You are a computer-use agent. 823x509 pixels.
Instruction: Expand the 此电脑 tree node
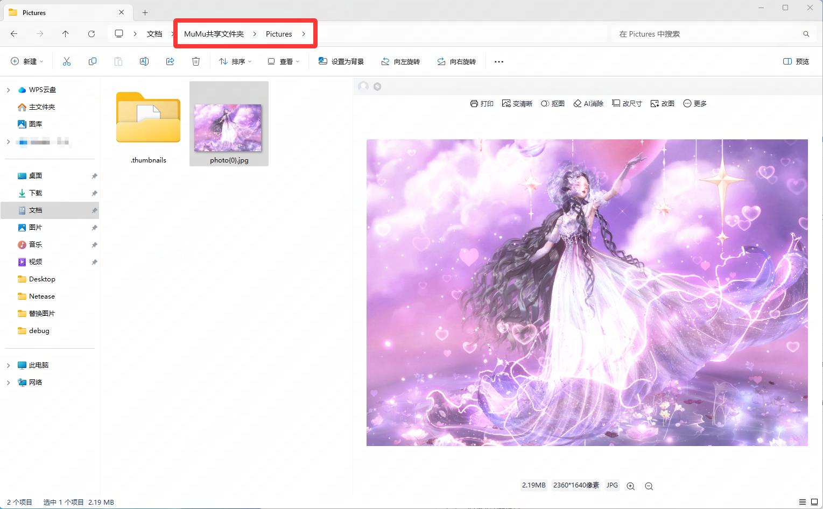click(x=8, y=365)
